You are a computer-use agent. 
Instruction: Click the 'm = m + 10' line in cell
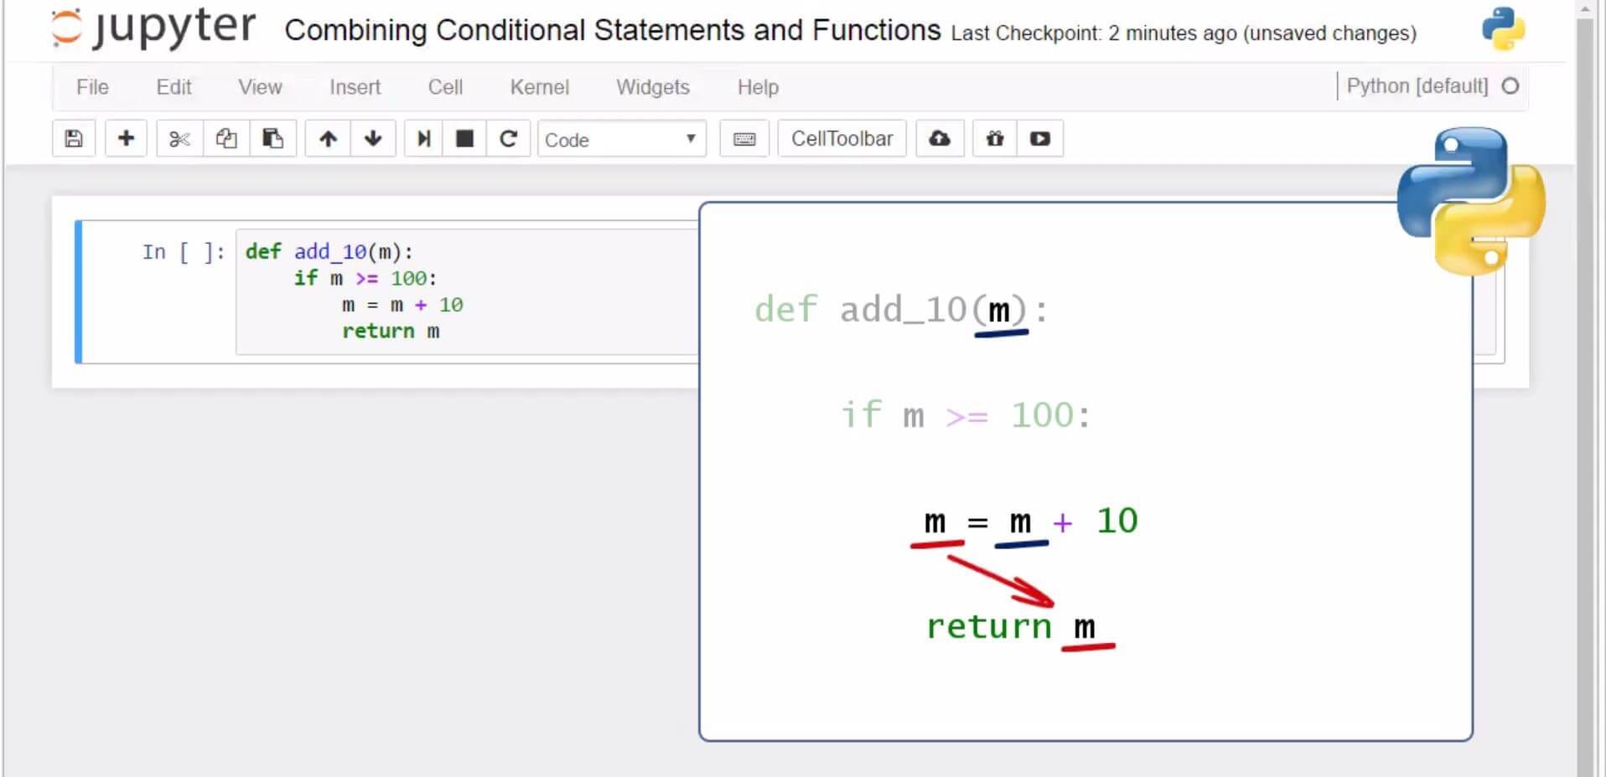coord(402,305)
